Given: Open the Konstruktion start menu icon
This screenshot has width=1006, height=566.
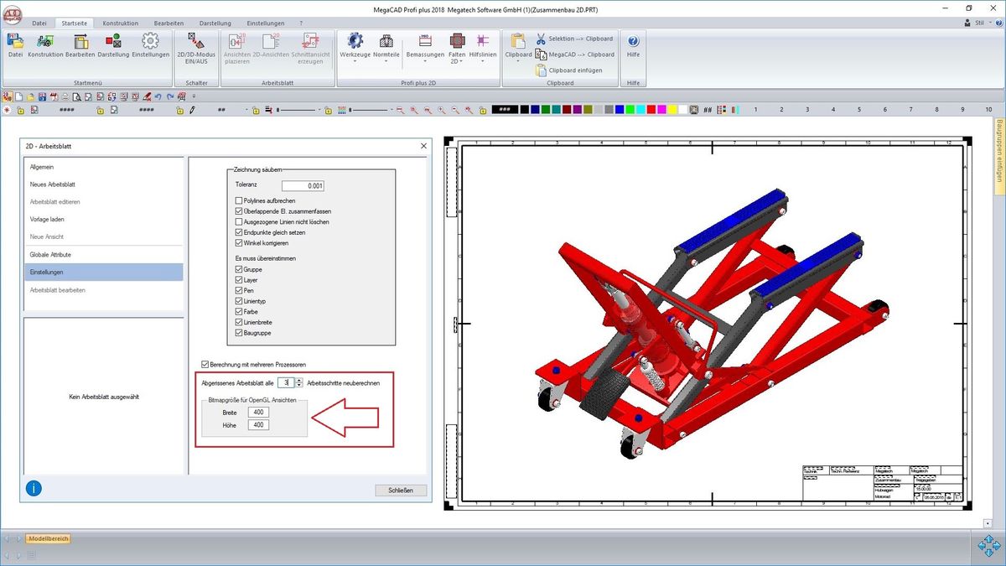Looking at the screenshot, I should coord(45,42).
